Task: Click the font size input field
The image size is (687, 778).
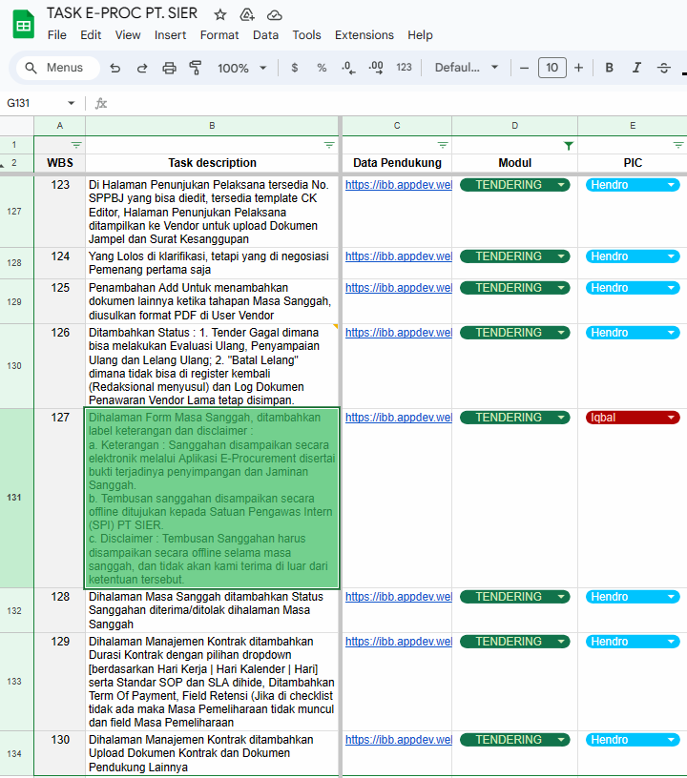Action: [x=552, y=68]
